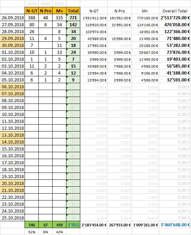Select the blue grand total 3'460'648.00 € cell
Screen dimensions: 191x235
click(175, 225)
